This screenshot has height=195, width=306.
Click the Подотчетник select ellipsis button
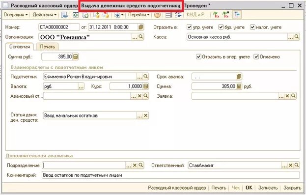pos(139,77)
